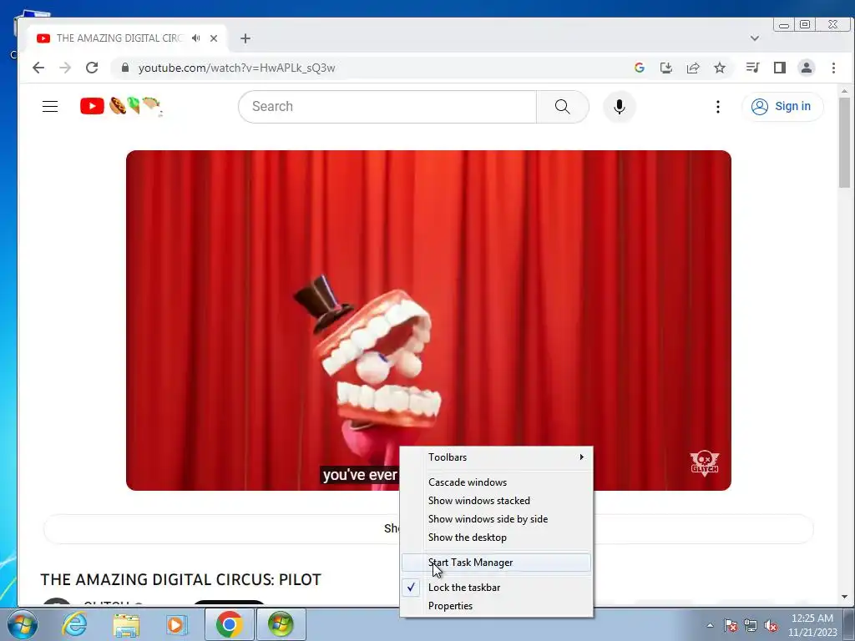The width and height of the screenshot is (855, 641).
Task: Open the tab search chevron
Action: [755, 38]
